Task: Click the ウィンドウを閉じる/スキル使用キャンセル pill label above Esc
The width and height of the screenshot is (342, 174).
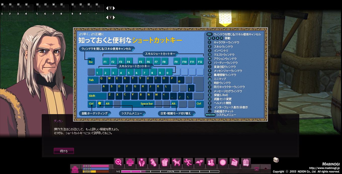Action: [x=107, y=49]
